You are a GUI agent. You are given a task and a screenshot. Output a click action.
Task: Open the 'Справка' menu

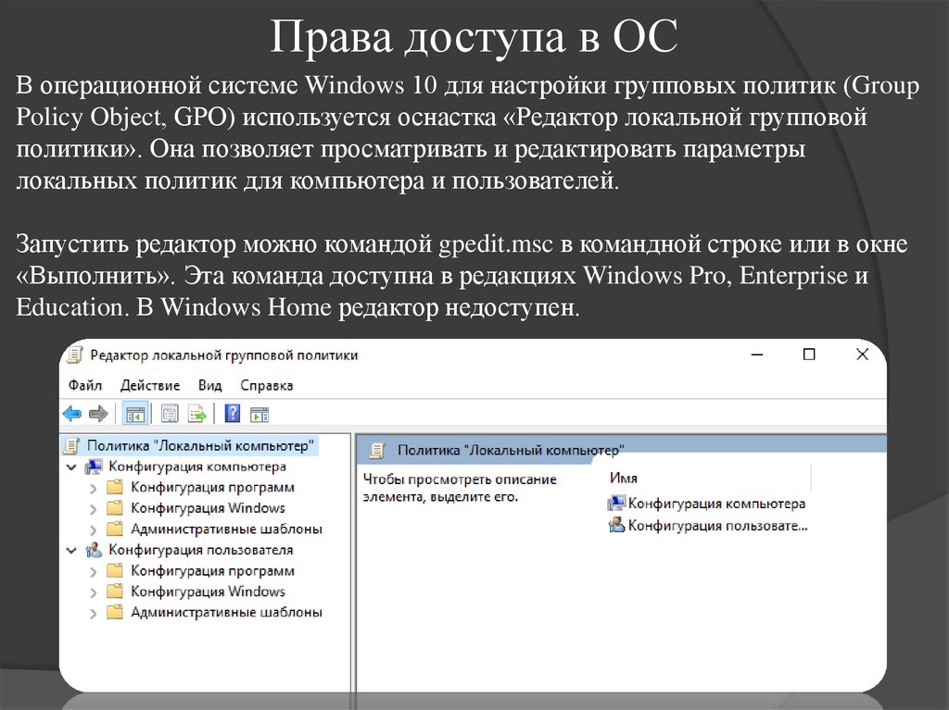coord(266,384)
